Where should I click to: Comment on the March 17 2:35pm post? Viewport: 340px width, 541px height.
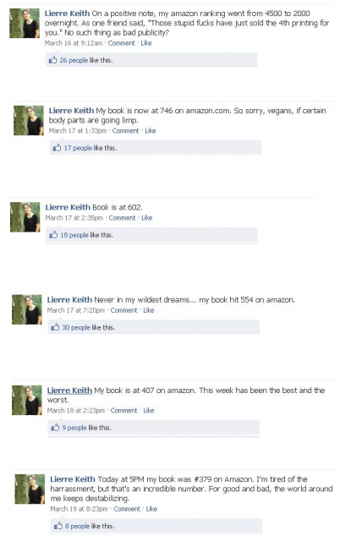coord(122,218)
